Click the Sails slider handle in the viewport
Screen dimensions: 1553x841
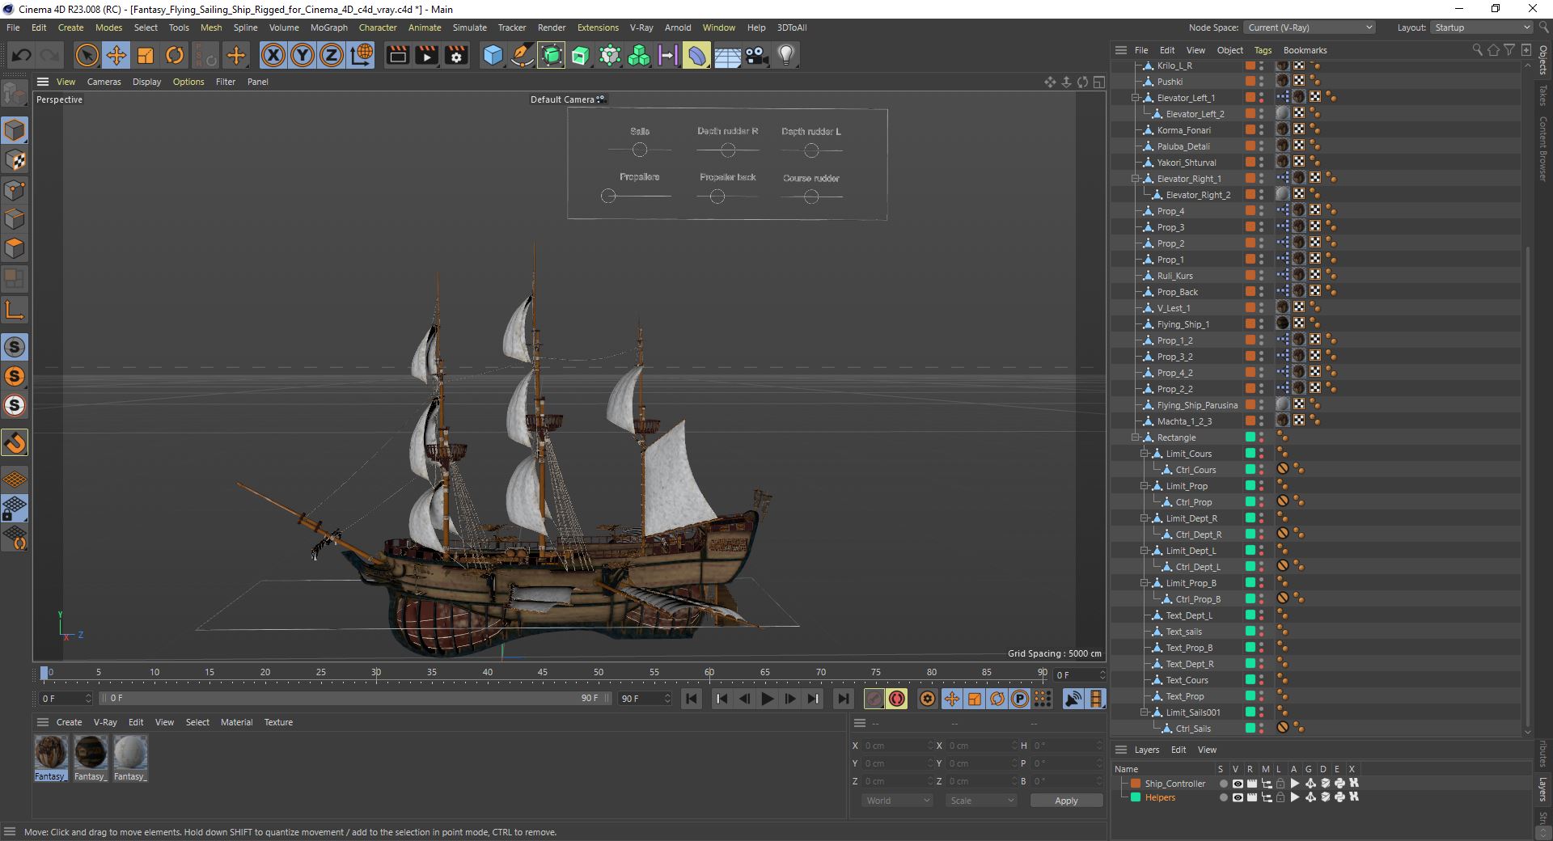(640, 150)
